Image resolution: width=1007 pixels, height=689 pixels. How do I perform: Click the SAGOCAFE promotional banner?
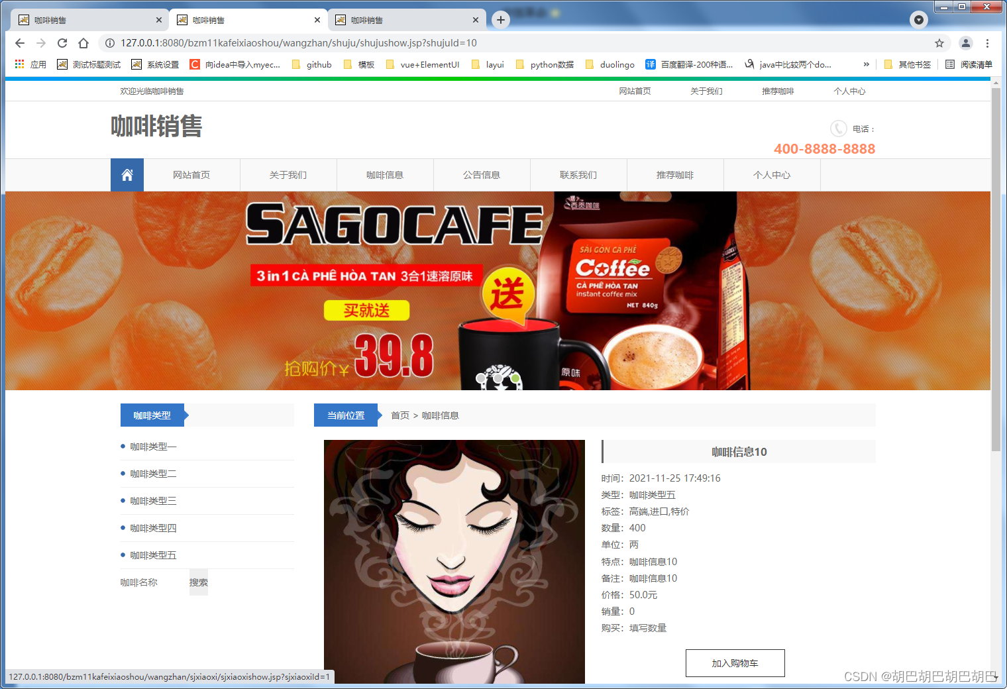pos(498,291)
